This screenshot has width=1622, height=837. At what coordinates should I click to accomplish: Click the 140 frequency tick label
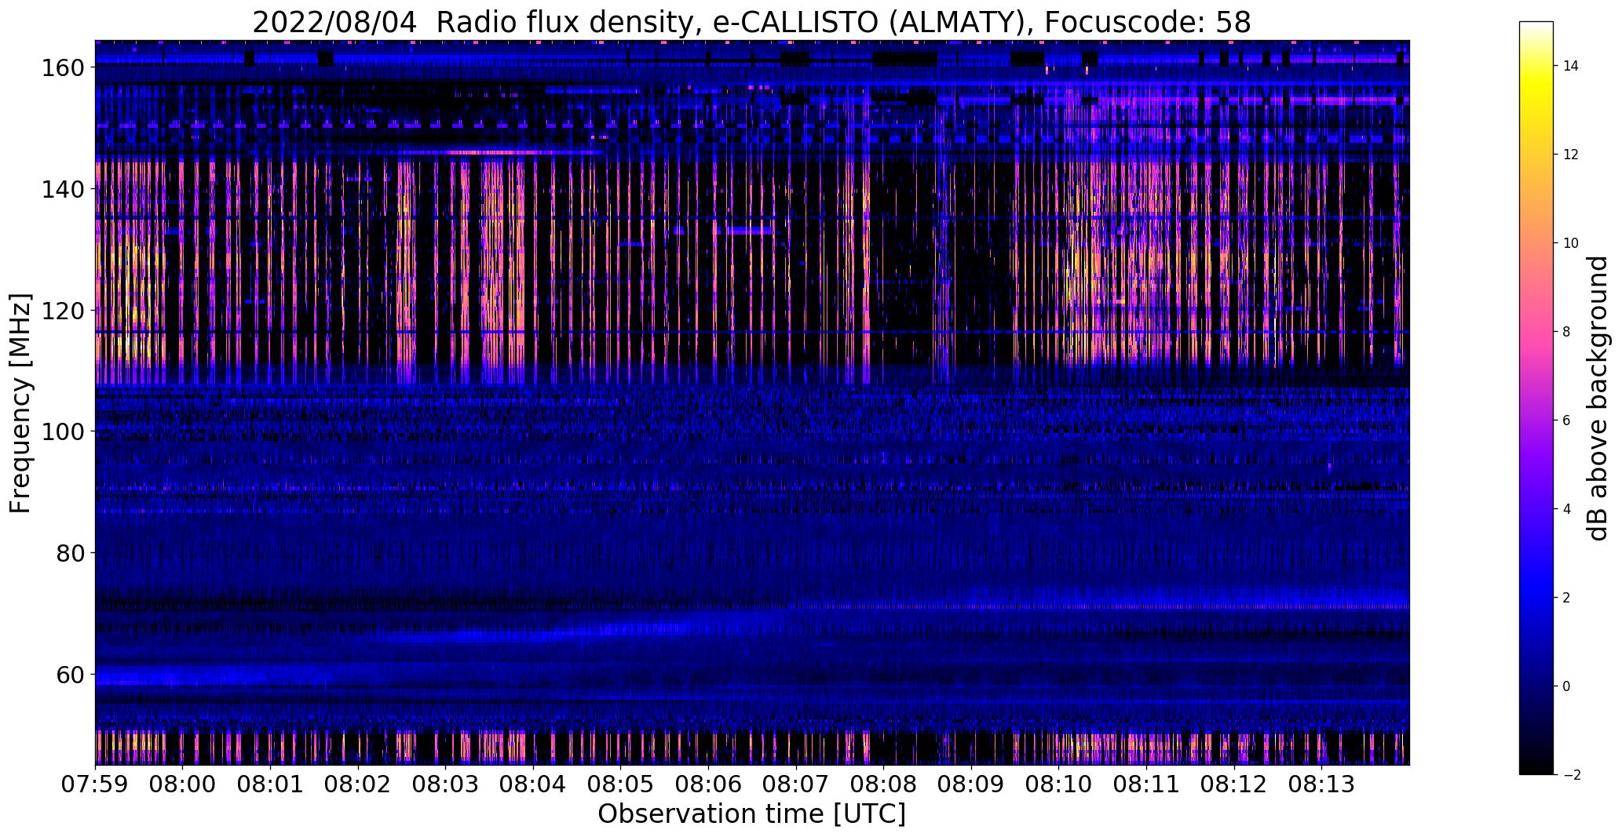pyautogui.click(x=61, y=189)
